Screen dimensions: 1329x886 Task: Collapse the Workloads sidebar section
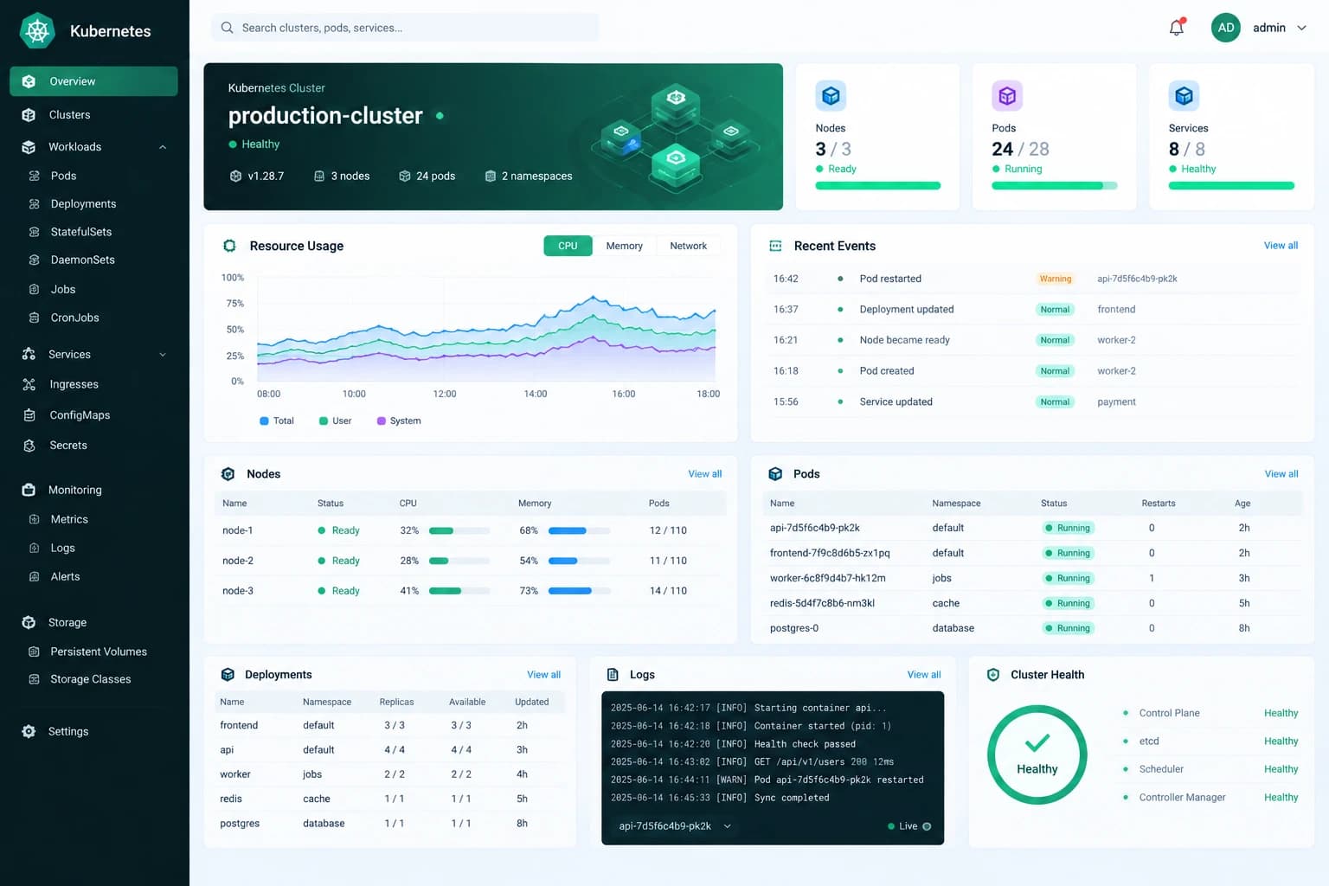(x=163, y=147)
